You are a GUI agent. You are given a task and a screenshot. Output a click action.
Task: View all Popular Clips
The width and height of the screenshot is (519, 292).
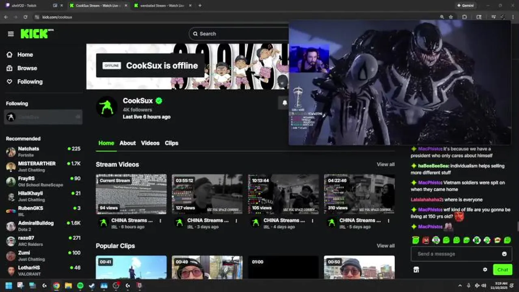coord(385,246)
